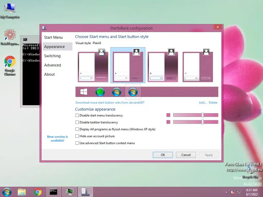Confirm settings with OK button
263x197 pixels.
click(163, 155)
